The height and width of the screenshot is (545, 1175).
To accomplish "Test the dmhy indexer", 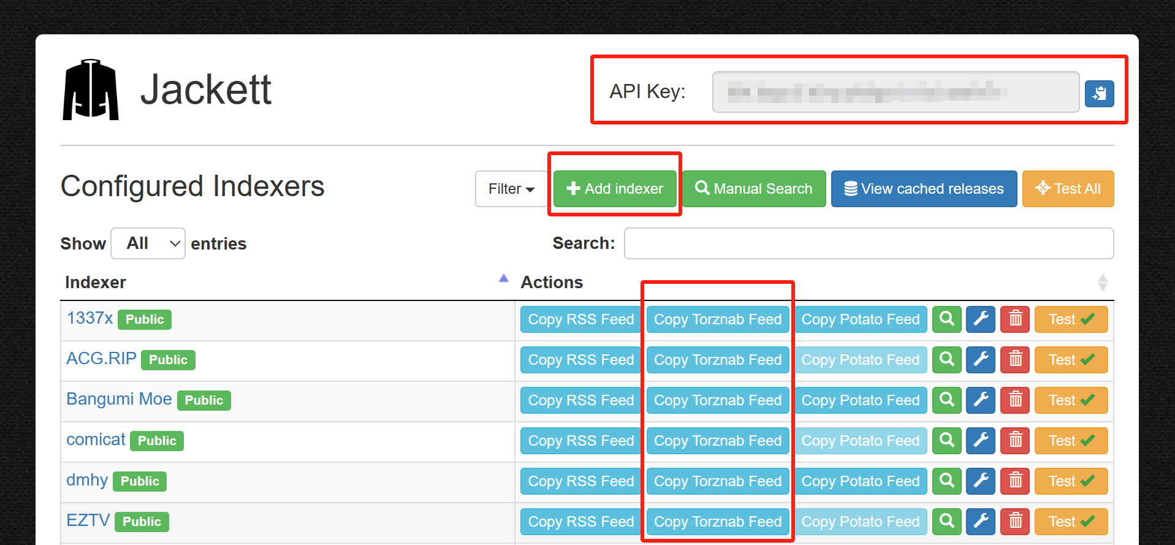I will pyautogui.click(x=1071, y=481).
